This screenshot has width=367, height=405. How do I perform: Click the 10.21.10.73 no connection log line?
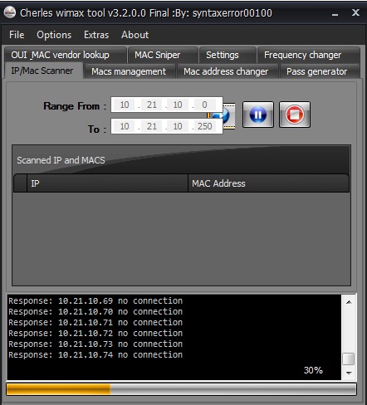pos(95,344)
